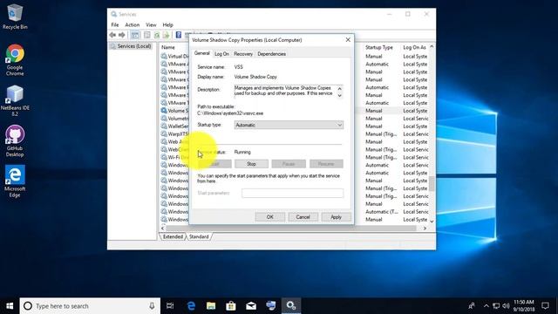This screenshot has height=314, width=558.
Task: Click the Apply button
Action: pos(336,217)
